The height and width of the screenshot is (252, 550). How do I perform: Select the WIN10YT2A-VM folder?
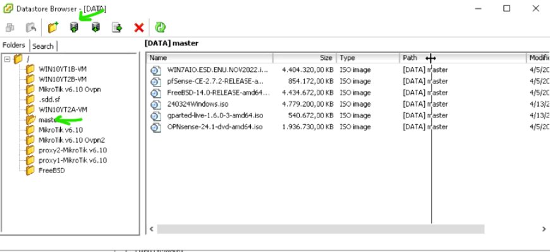tap(63, 110)
